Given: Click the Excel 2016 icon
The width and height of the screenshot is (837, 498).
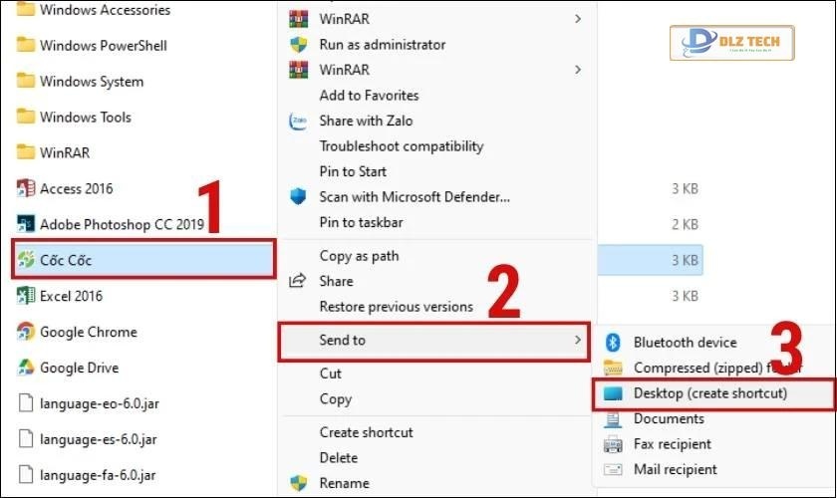Looking at the screenshot, I should (x=26, y=296).
